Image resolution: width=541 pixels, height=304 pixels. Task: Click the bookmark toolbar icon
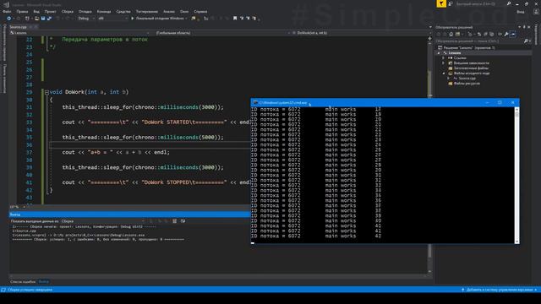coord(235,19)
